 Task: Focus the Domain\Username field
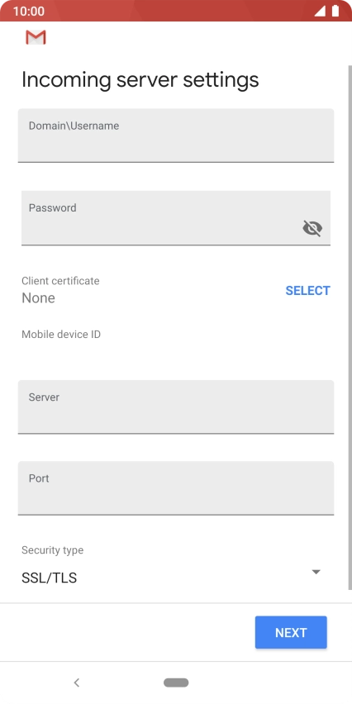coord(176,136)
